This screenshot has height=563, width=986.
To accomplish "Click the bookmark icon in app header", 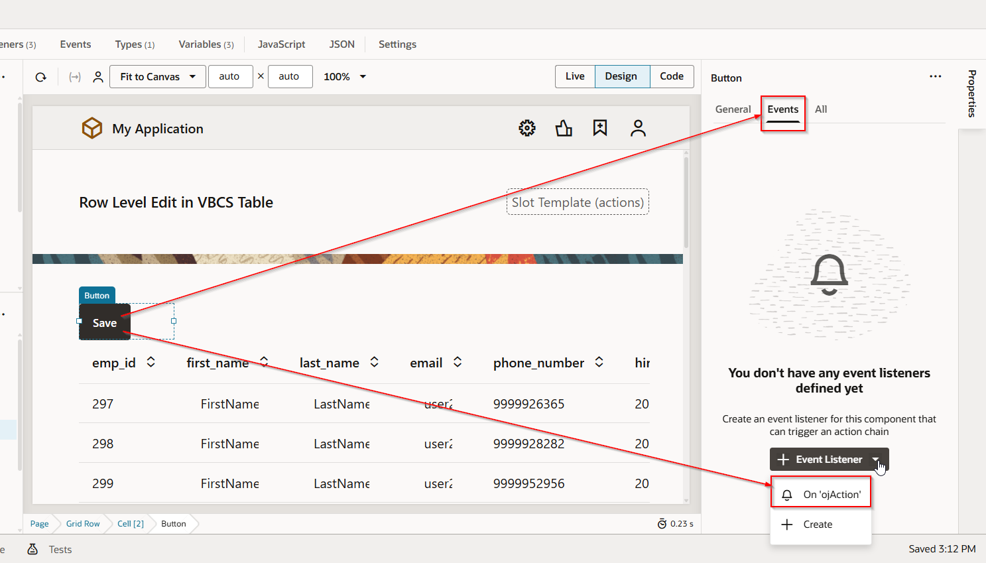I will tap(600, 128).
